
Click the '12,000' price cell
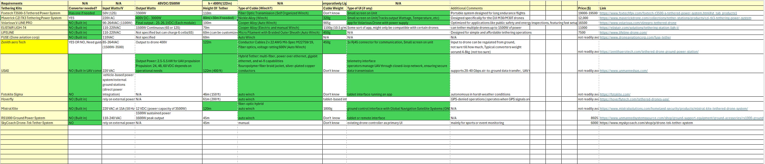pos(588,18)
